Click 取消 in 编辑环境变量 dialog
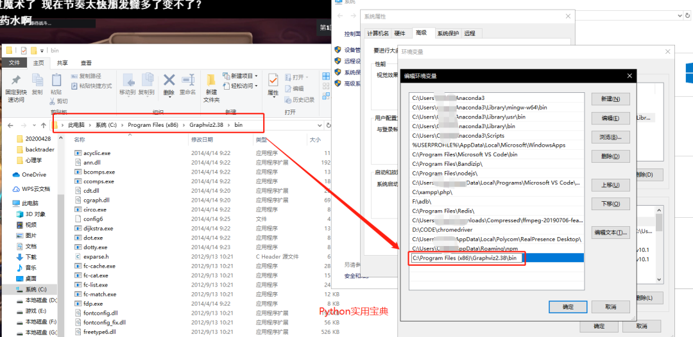Image resolution: width=693 pixels, height=337 pixels. [610, 306]
